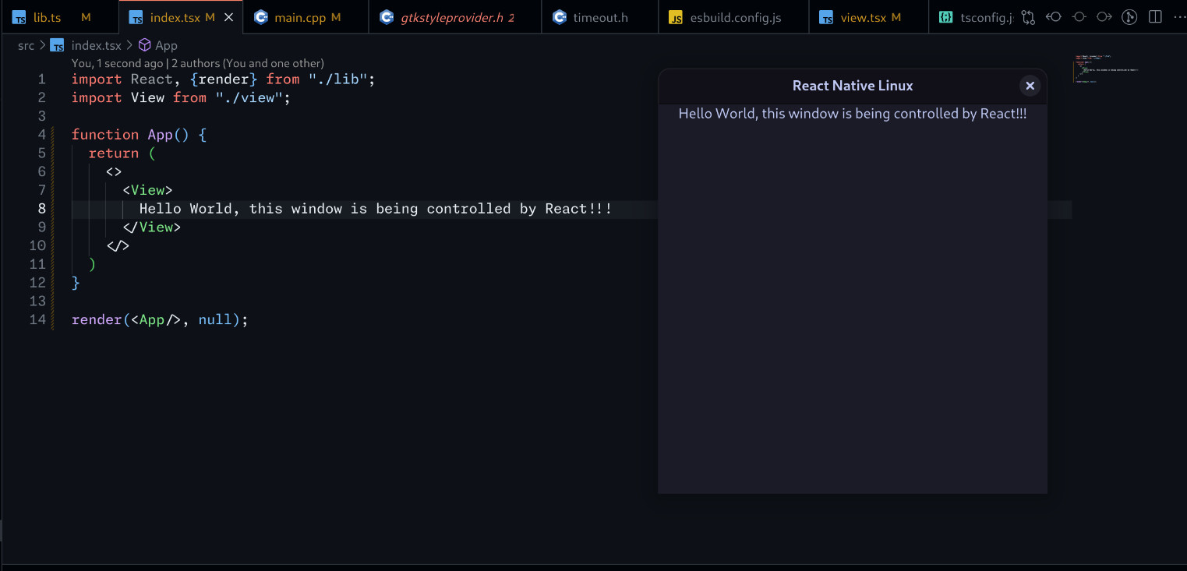Click the minimap code preview

click(1107, 68)
